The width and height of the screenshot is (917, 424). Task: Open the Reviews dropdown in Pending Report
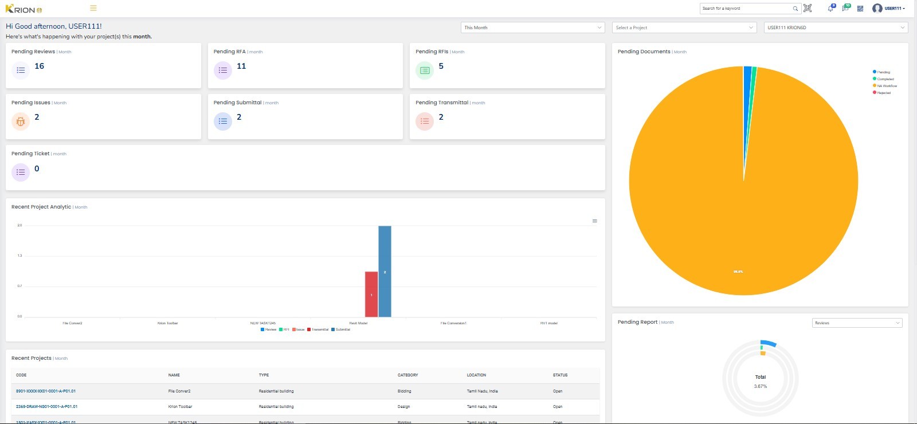coord(857,323)
